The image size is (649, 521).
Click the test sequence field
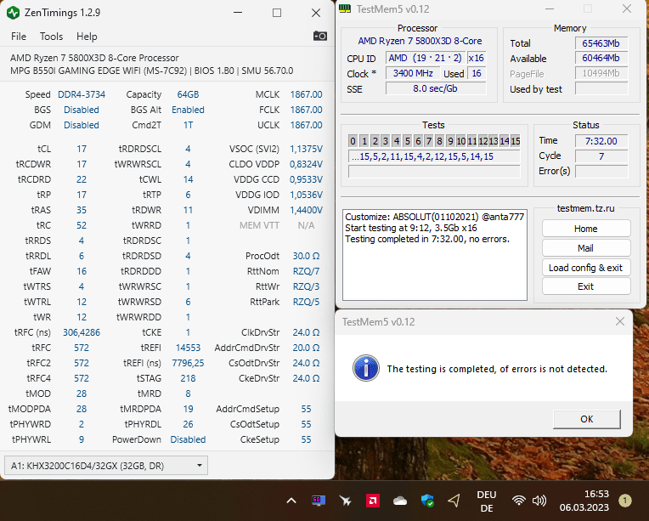434,156
